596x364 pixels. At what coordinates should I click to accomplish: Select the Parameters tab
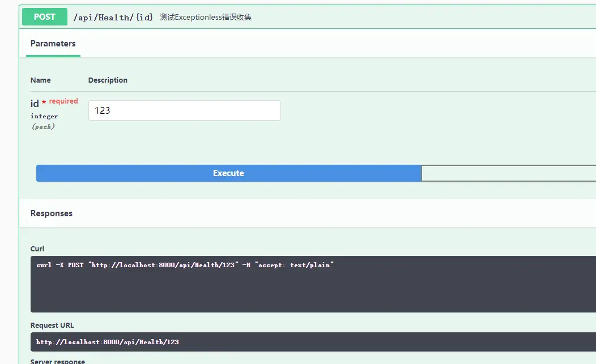53,44
